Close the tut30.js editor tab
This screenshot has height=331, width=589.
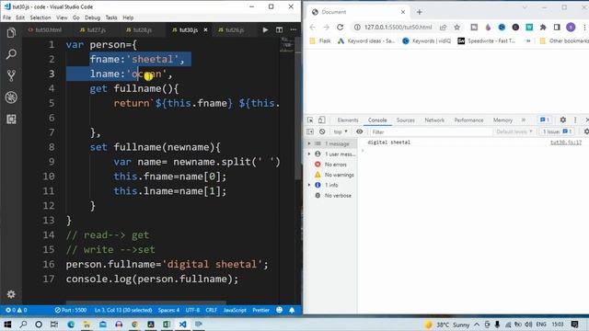click(x=205, y=29)
